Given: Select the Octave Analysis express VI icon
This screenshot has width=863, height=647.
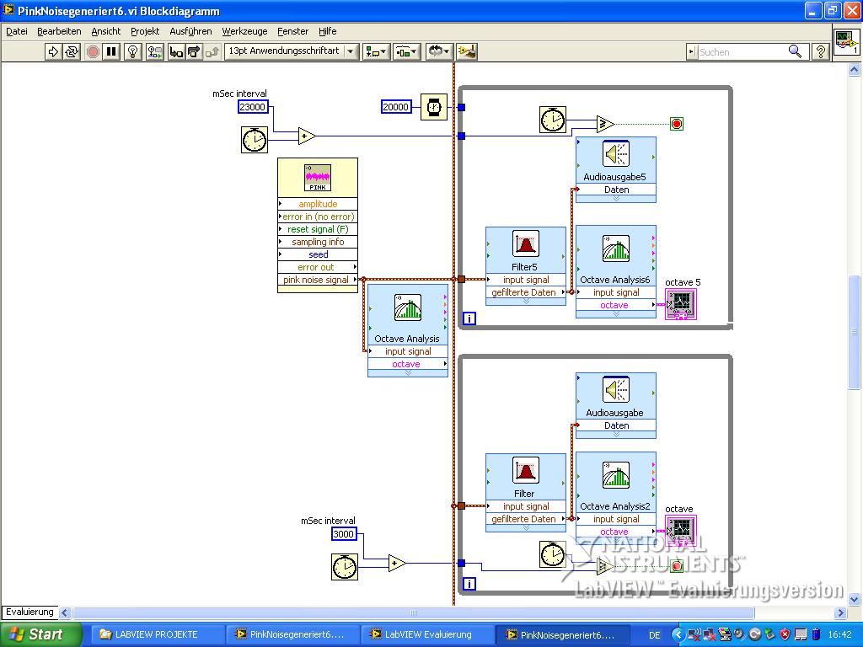Looking at the screenshot, I should [408, 307].
